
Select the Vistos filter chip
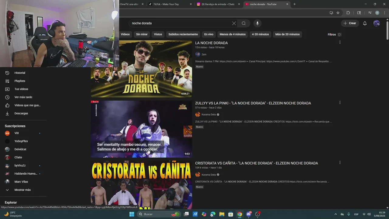[158, 34]
